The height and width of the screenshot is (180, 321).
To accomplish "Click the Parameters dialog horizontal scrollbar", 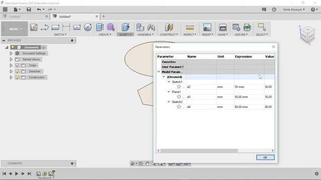I will point(199,150).
